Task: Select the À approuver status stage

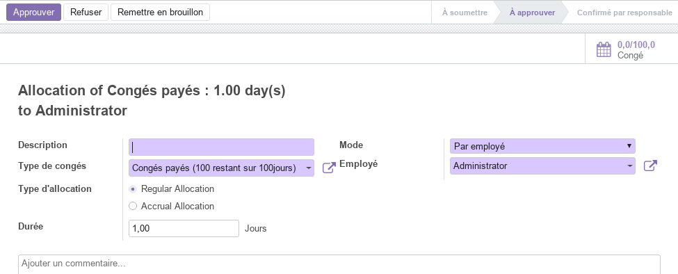Action: point(532,13)
